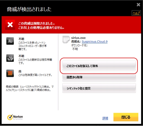The width and height of the screenshot is (143, 126).
Task: Click the 高 risk level heading
Action: tap(20, 71)
